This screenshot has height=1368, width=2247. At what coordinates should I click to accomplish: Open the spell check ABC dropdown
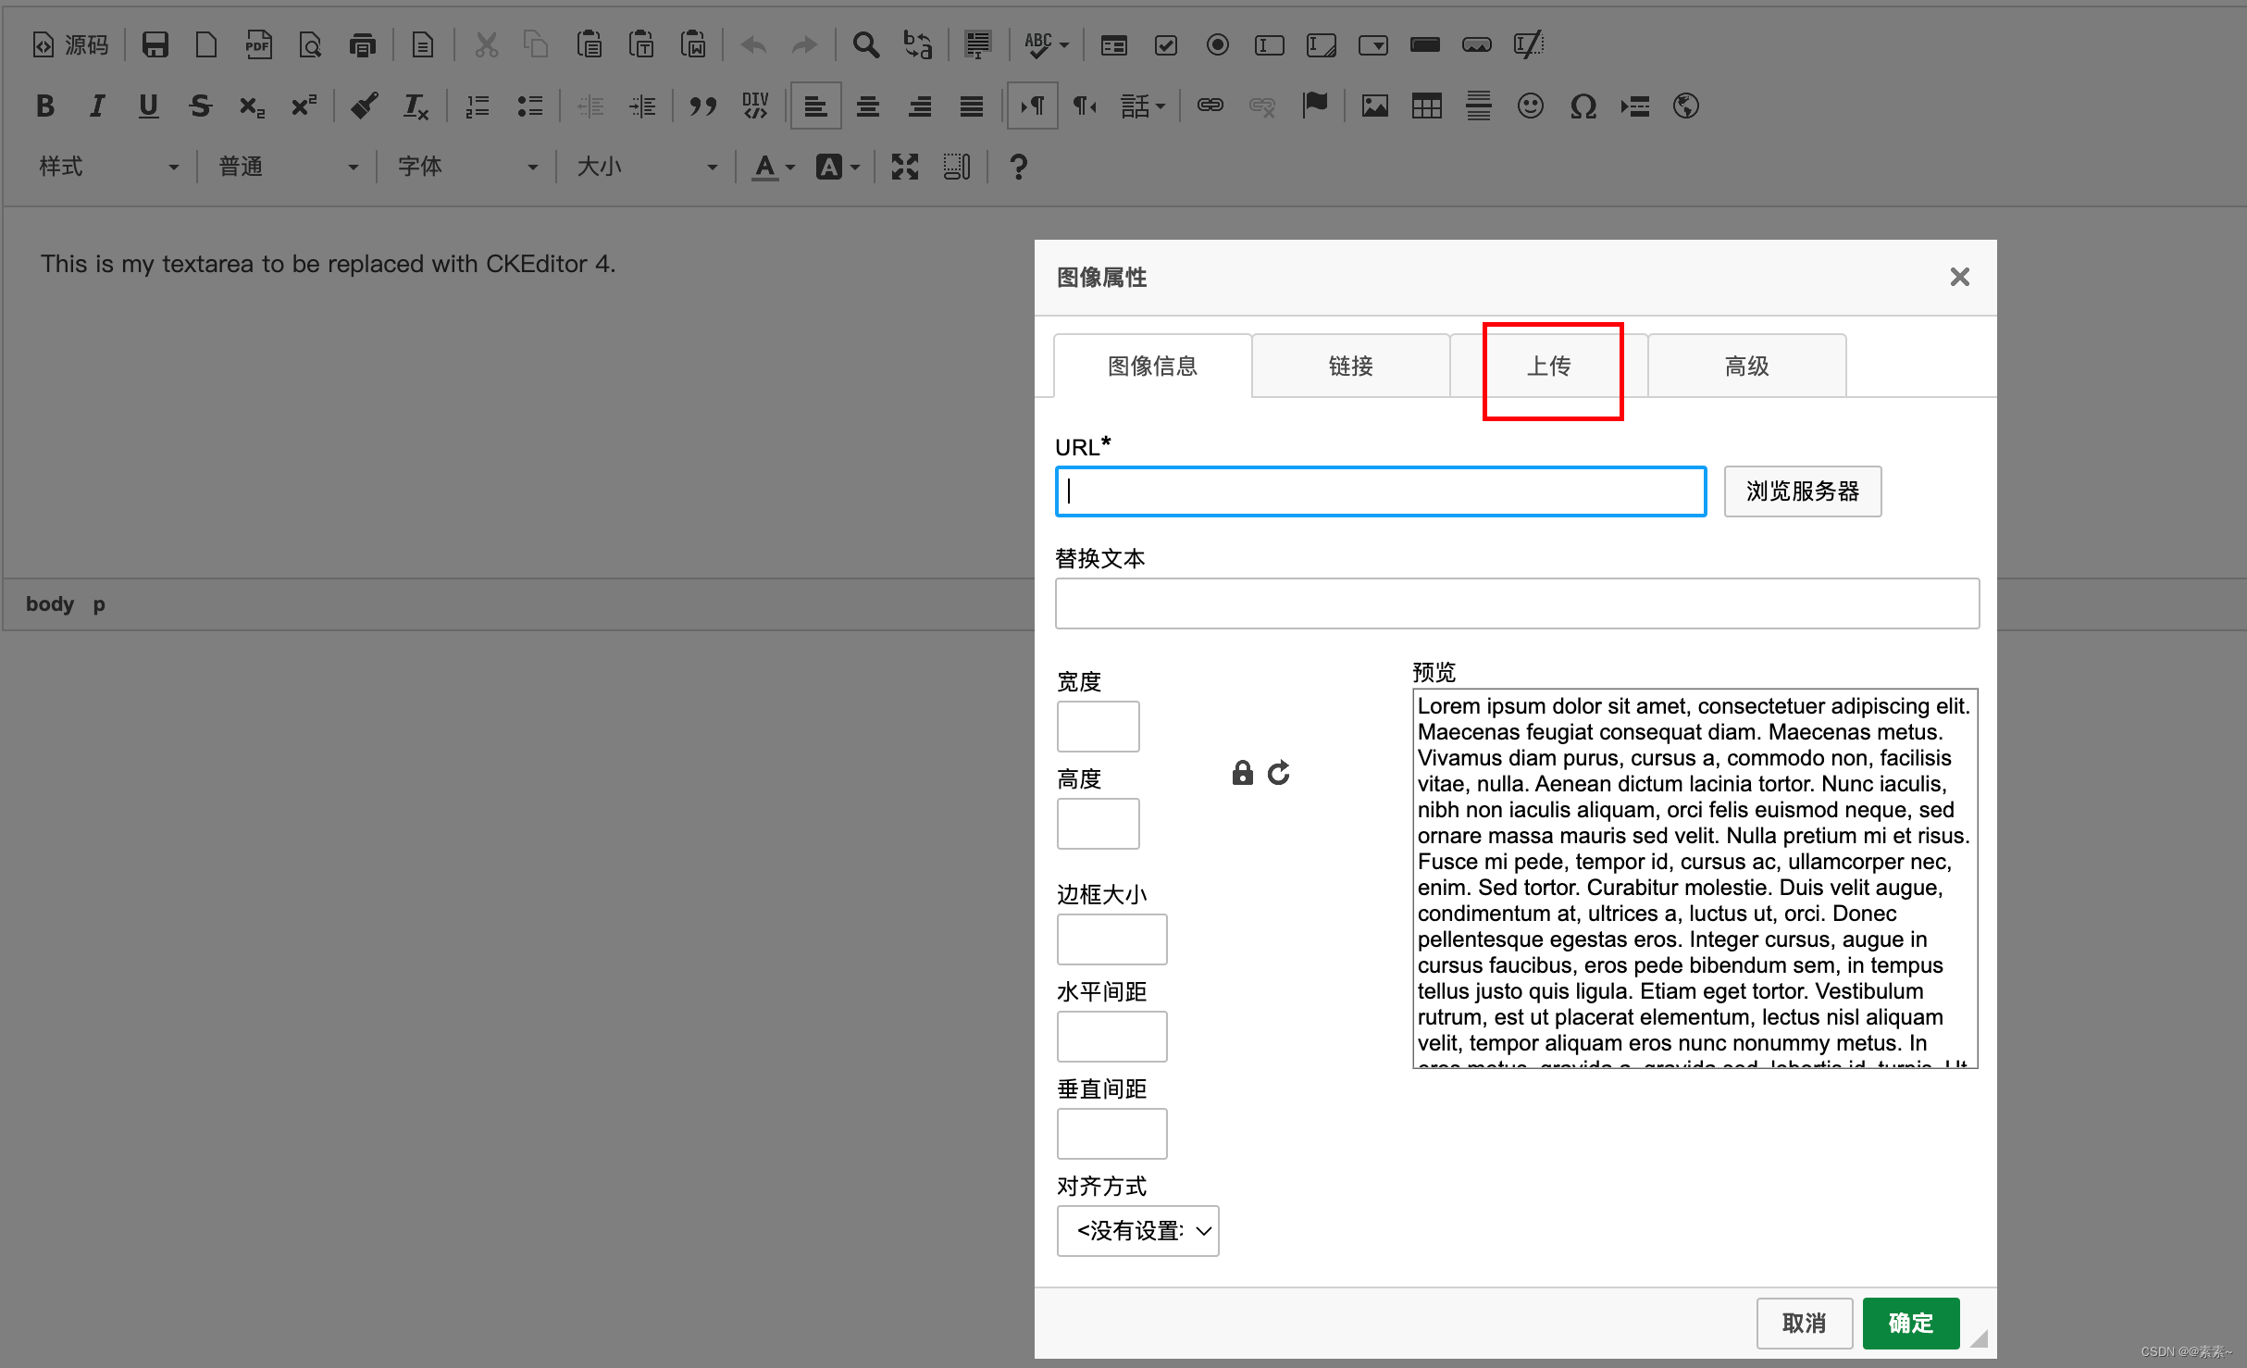click(1047, 44)
